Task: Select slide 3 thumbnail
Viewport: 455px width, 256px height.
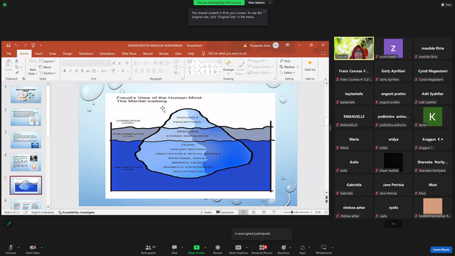Action: [x=26, y=140]
